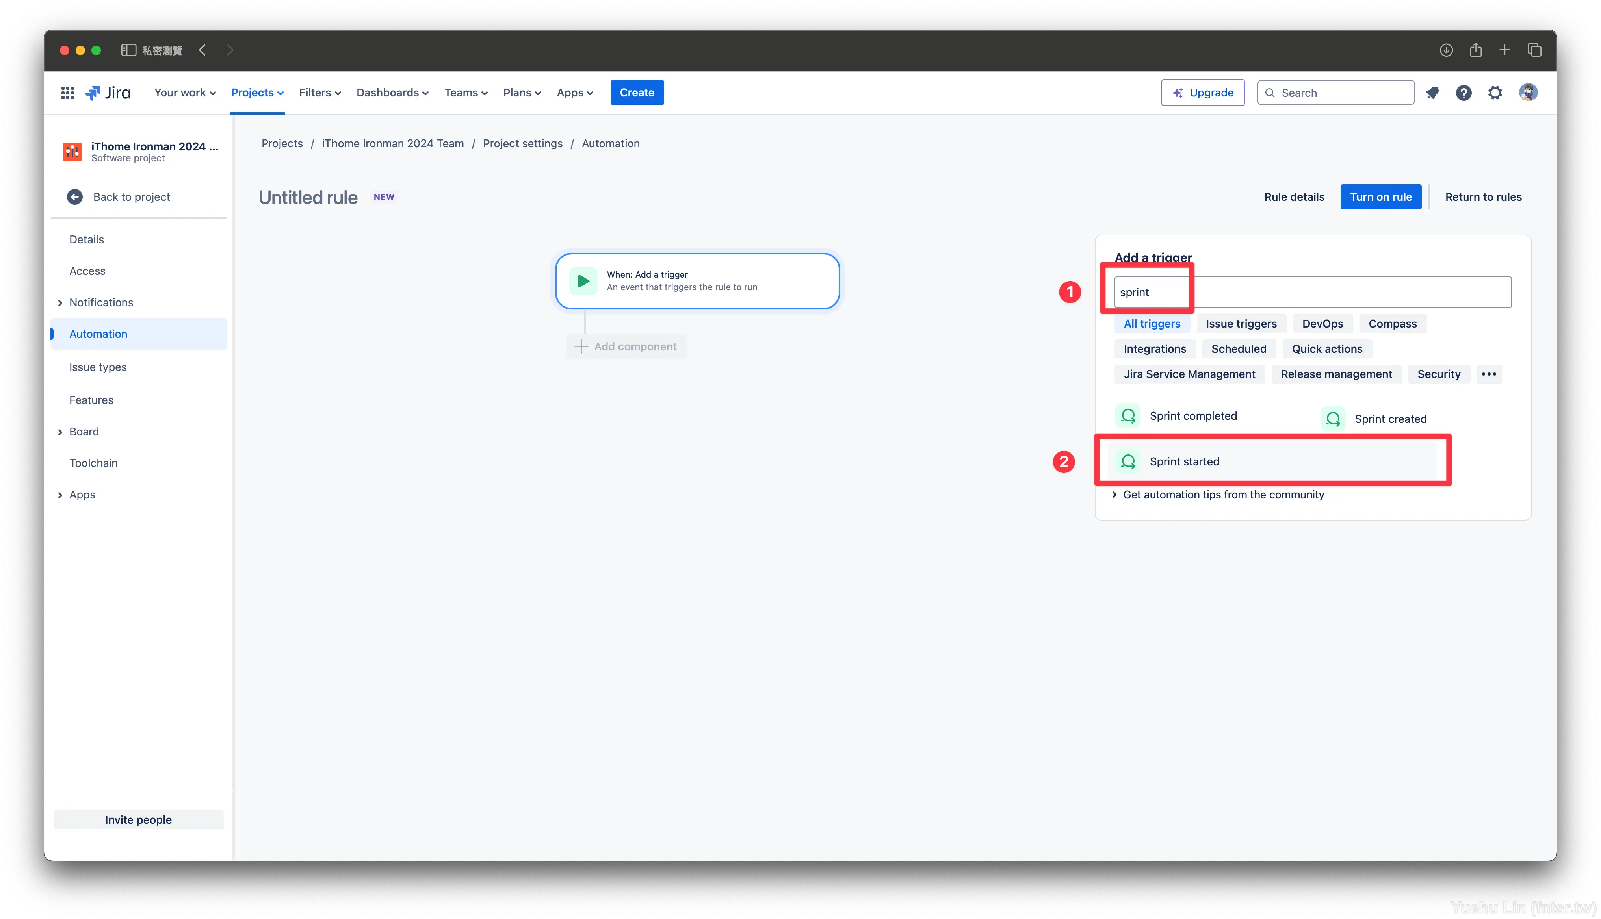Click the Sprint started trigger icon

pos(1127,461)
